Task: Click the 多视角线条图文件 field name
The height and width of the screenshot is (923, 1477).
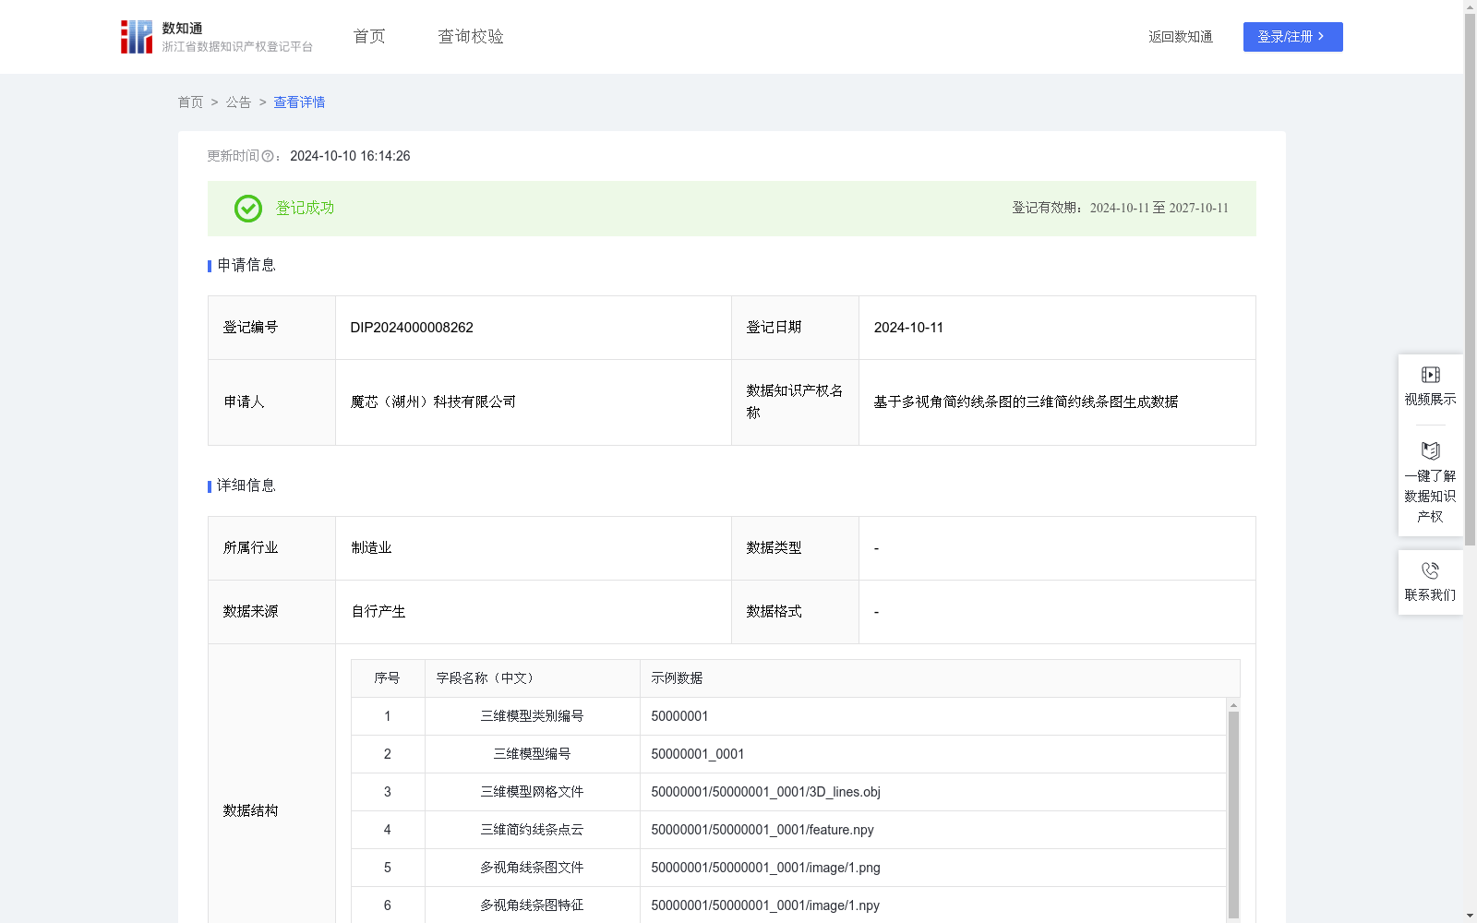Action: click(532, 868)
